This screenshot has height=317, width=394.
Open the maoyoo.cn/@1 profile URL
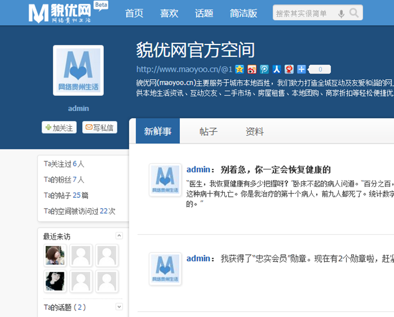(x=184, y=70)
